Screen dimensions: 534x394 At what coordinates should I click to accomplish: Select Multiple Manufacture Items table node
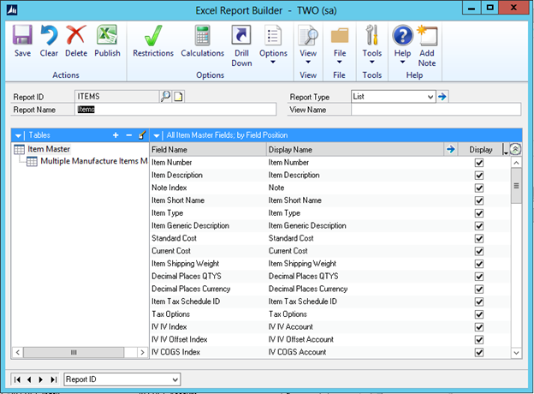tap(86, 161)
